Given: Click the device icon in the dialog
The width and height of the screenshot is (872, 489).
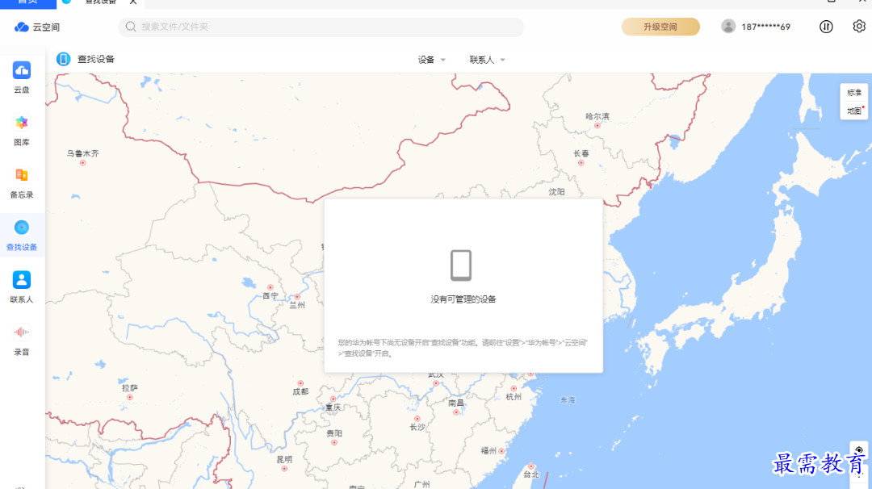Looking at the screenshot, I should coord(461,265).
